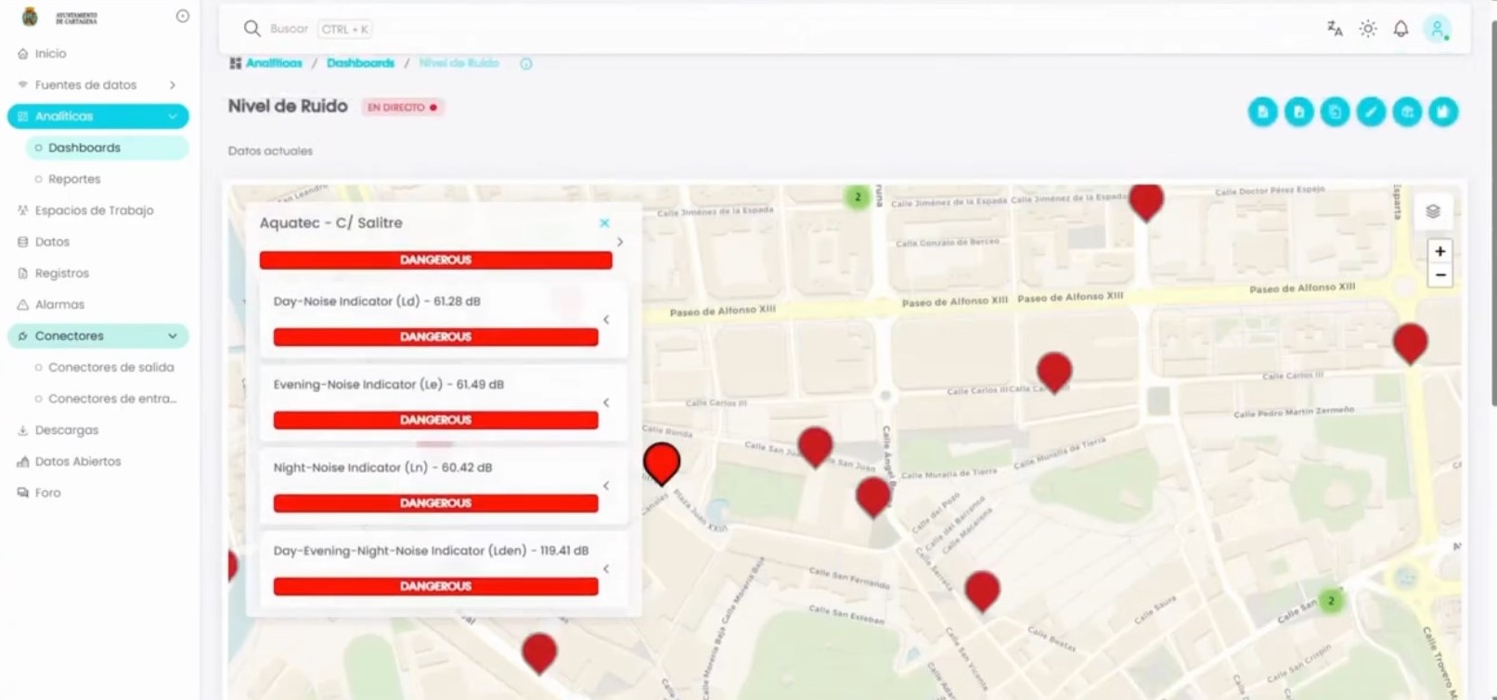
Task: Open notifications bell
Action: coord(1400,29)
